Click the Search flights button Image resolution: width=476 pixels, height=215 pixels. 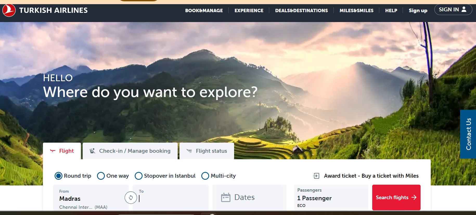tap(396, 197)
